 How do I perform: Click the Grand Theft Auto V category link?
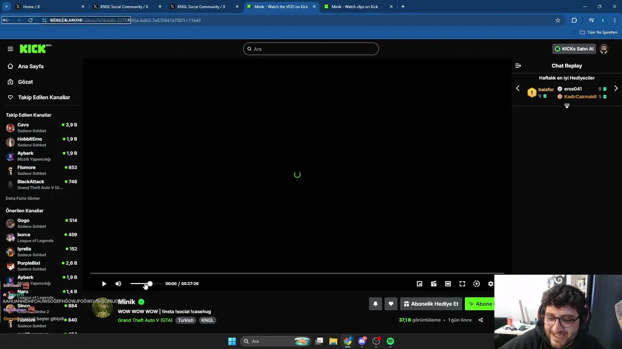pos(145,320)
